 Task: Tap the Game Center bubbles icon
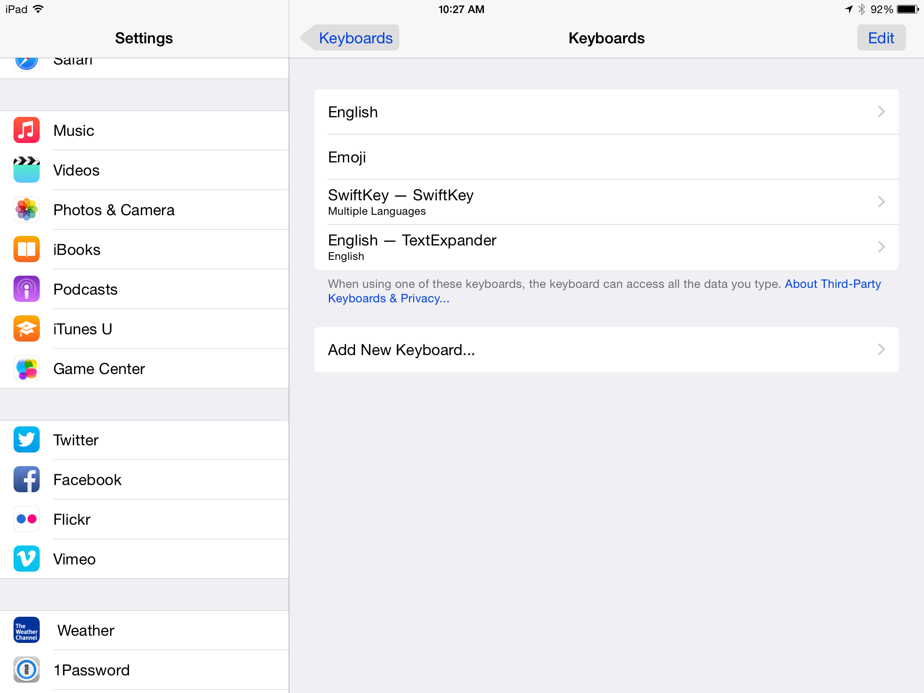[x=27, y=369]
